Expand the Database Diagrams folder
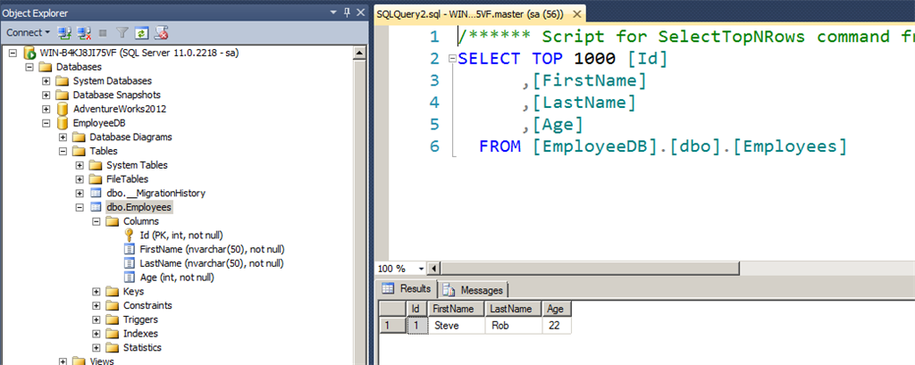Screen dimensions: 915x365 (x=63, y=137)
